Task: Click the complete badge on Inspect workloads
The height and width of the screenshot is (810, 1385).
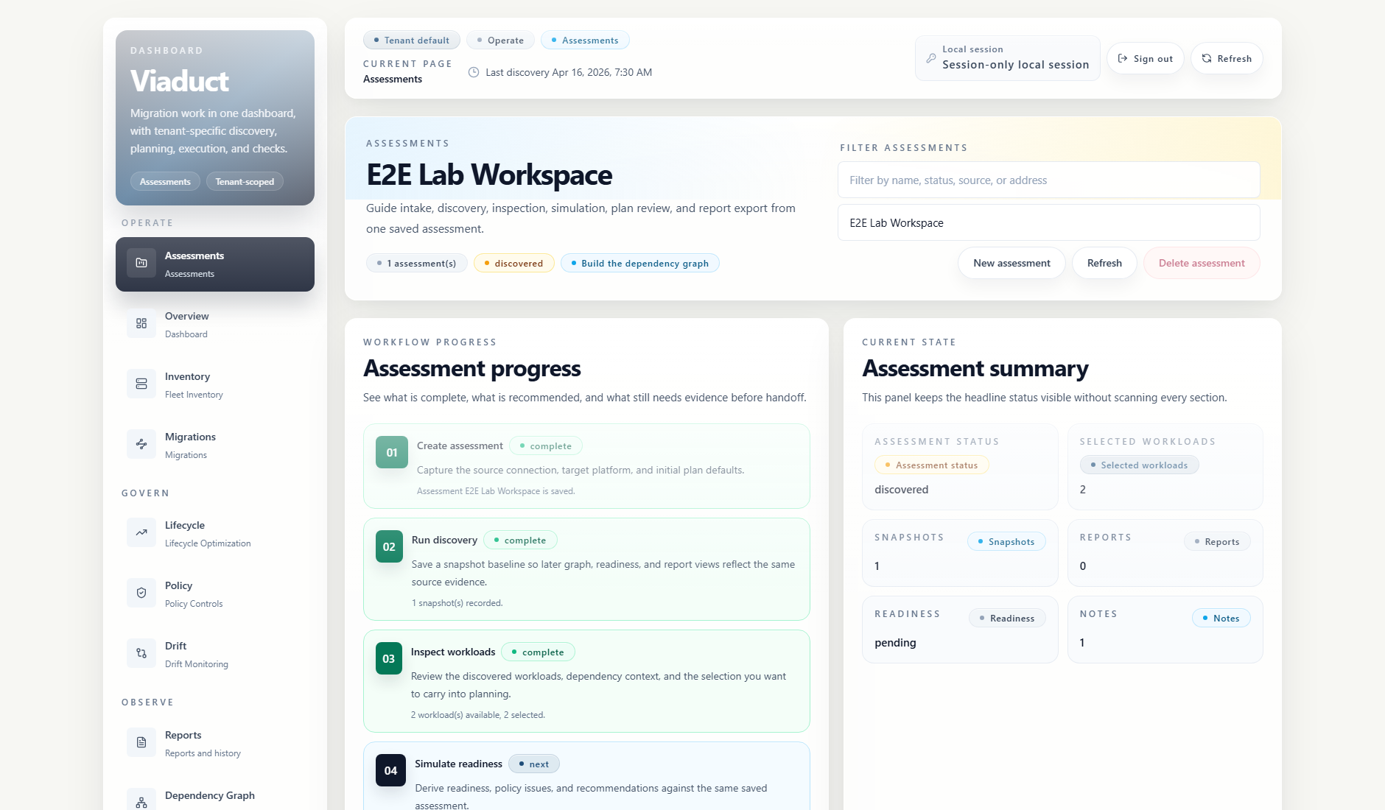Action: (x=538, y=652)
